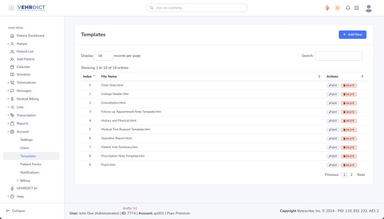Screen dimensions: 384x219
Task: Click the Add New button
Action: pos(352,35)
